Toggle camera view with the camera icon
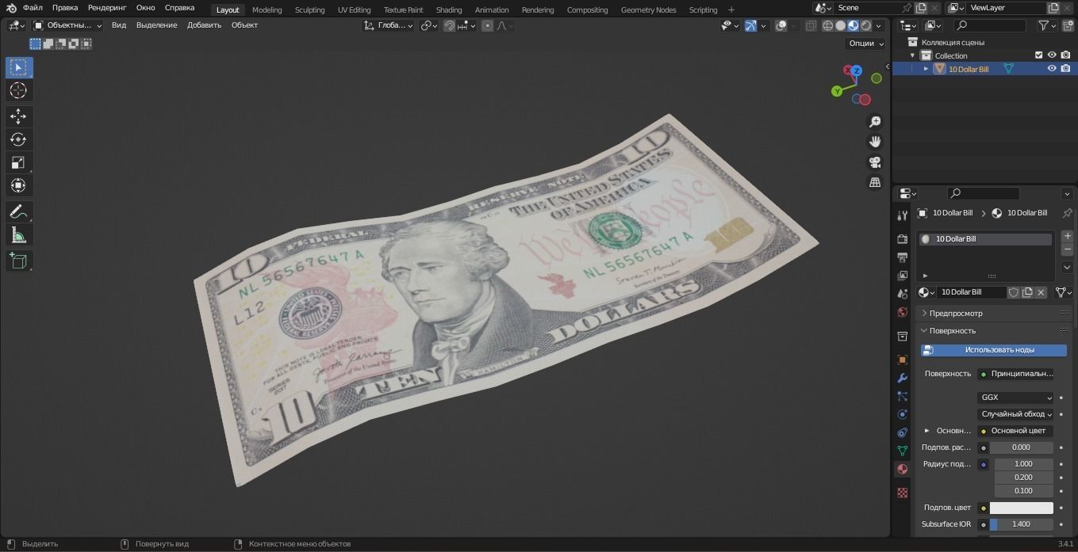 [875, 162]
